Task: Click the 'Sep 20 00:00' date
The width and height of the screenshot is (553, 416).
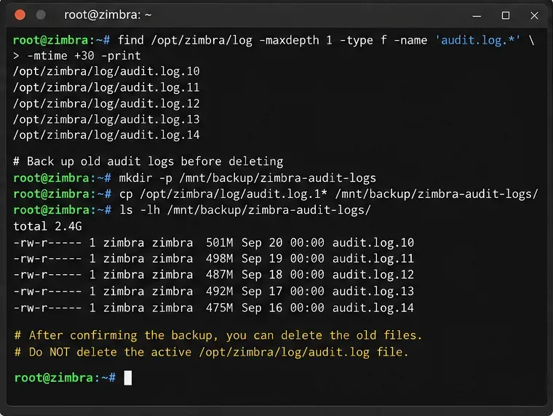Action: pyautogui.click(x=283, y=243)
